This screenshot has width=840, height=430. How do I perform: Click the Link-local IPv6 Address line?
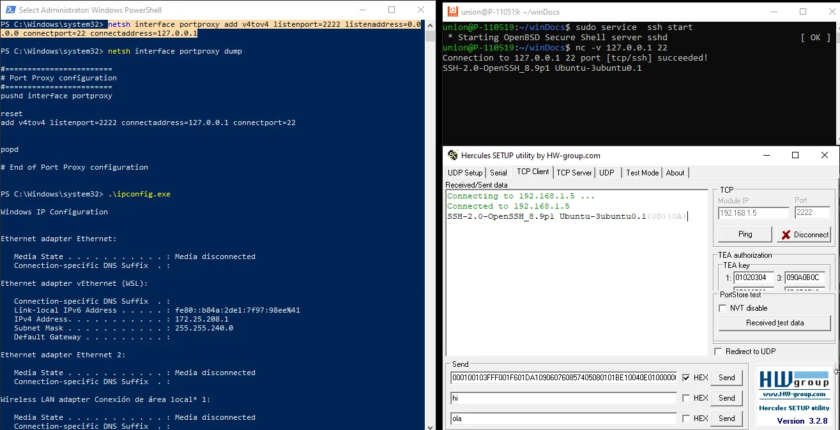pos(157,310)
